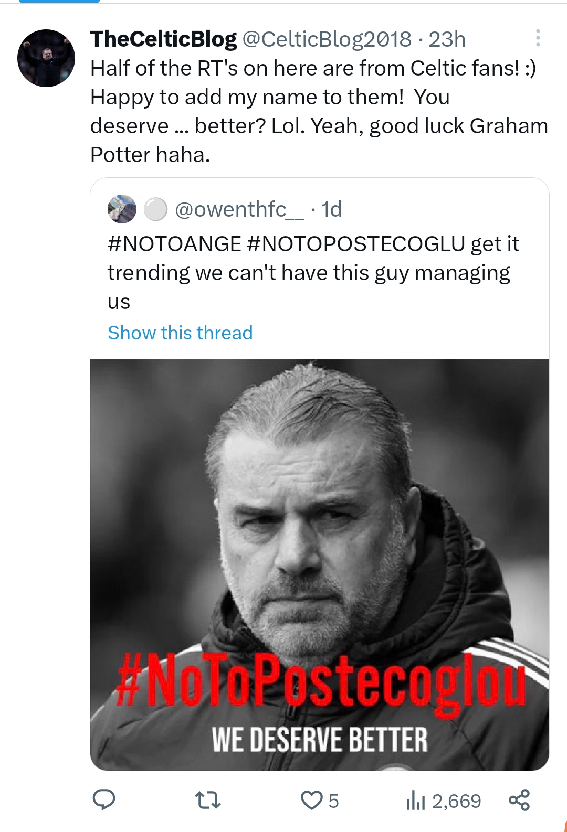Open the three-dot more options menu

tap(538, 38)
